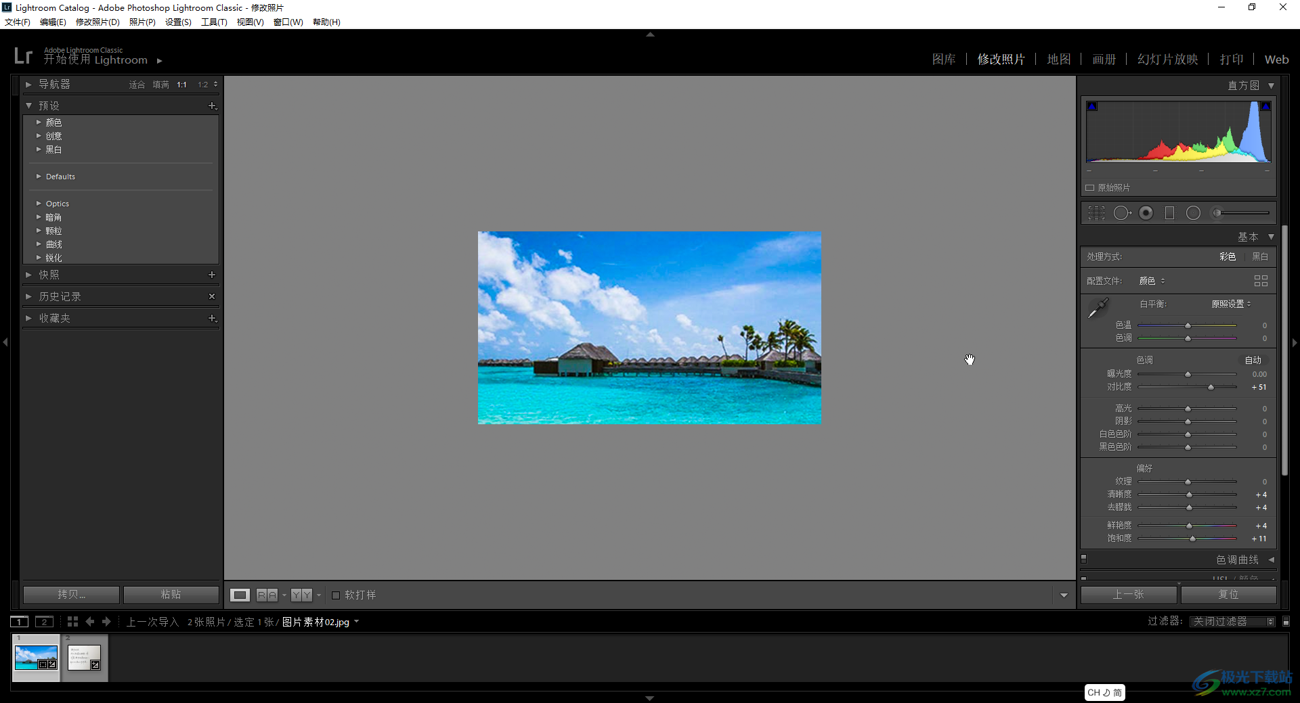
Task: Open the 白平衡 原照设置 dropdown
Action: [x=1231, y=304]
